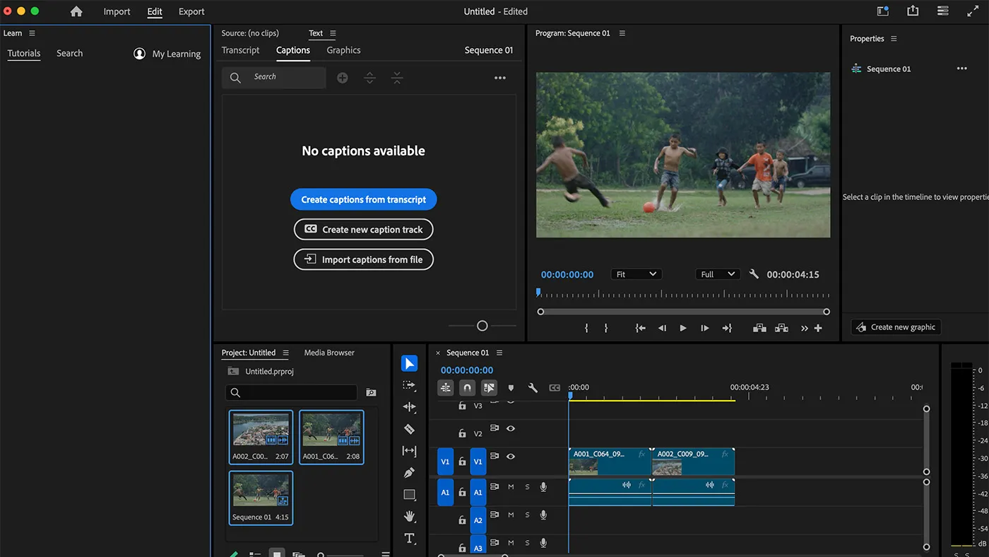Select the Razor tool
Viewport: 989px width, 557px height.
(x=410, y=429)
